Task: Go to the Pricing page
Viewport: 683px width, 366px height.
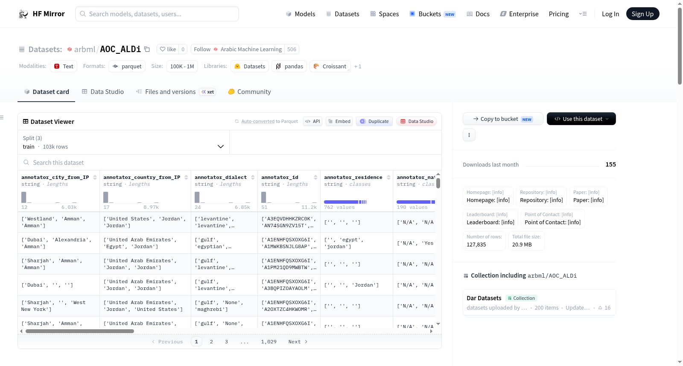Action: pyautogui.click(x=559, y=14)
